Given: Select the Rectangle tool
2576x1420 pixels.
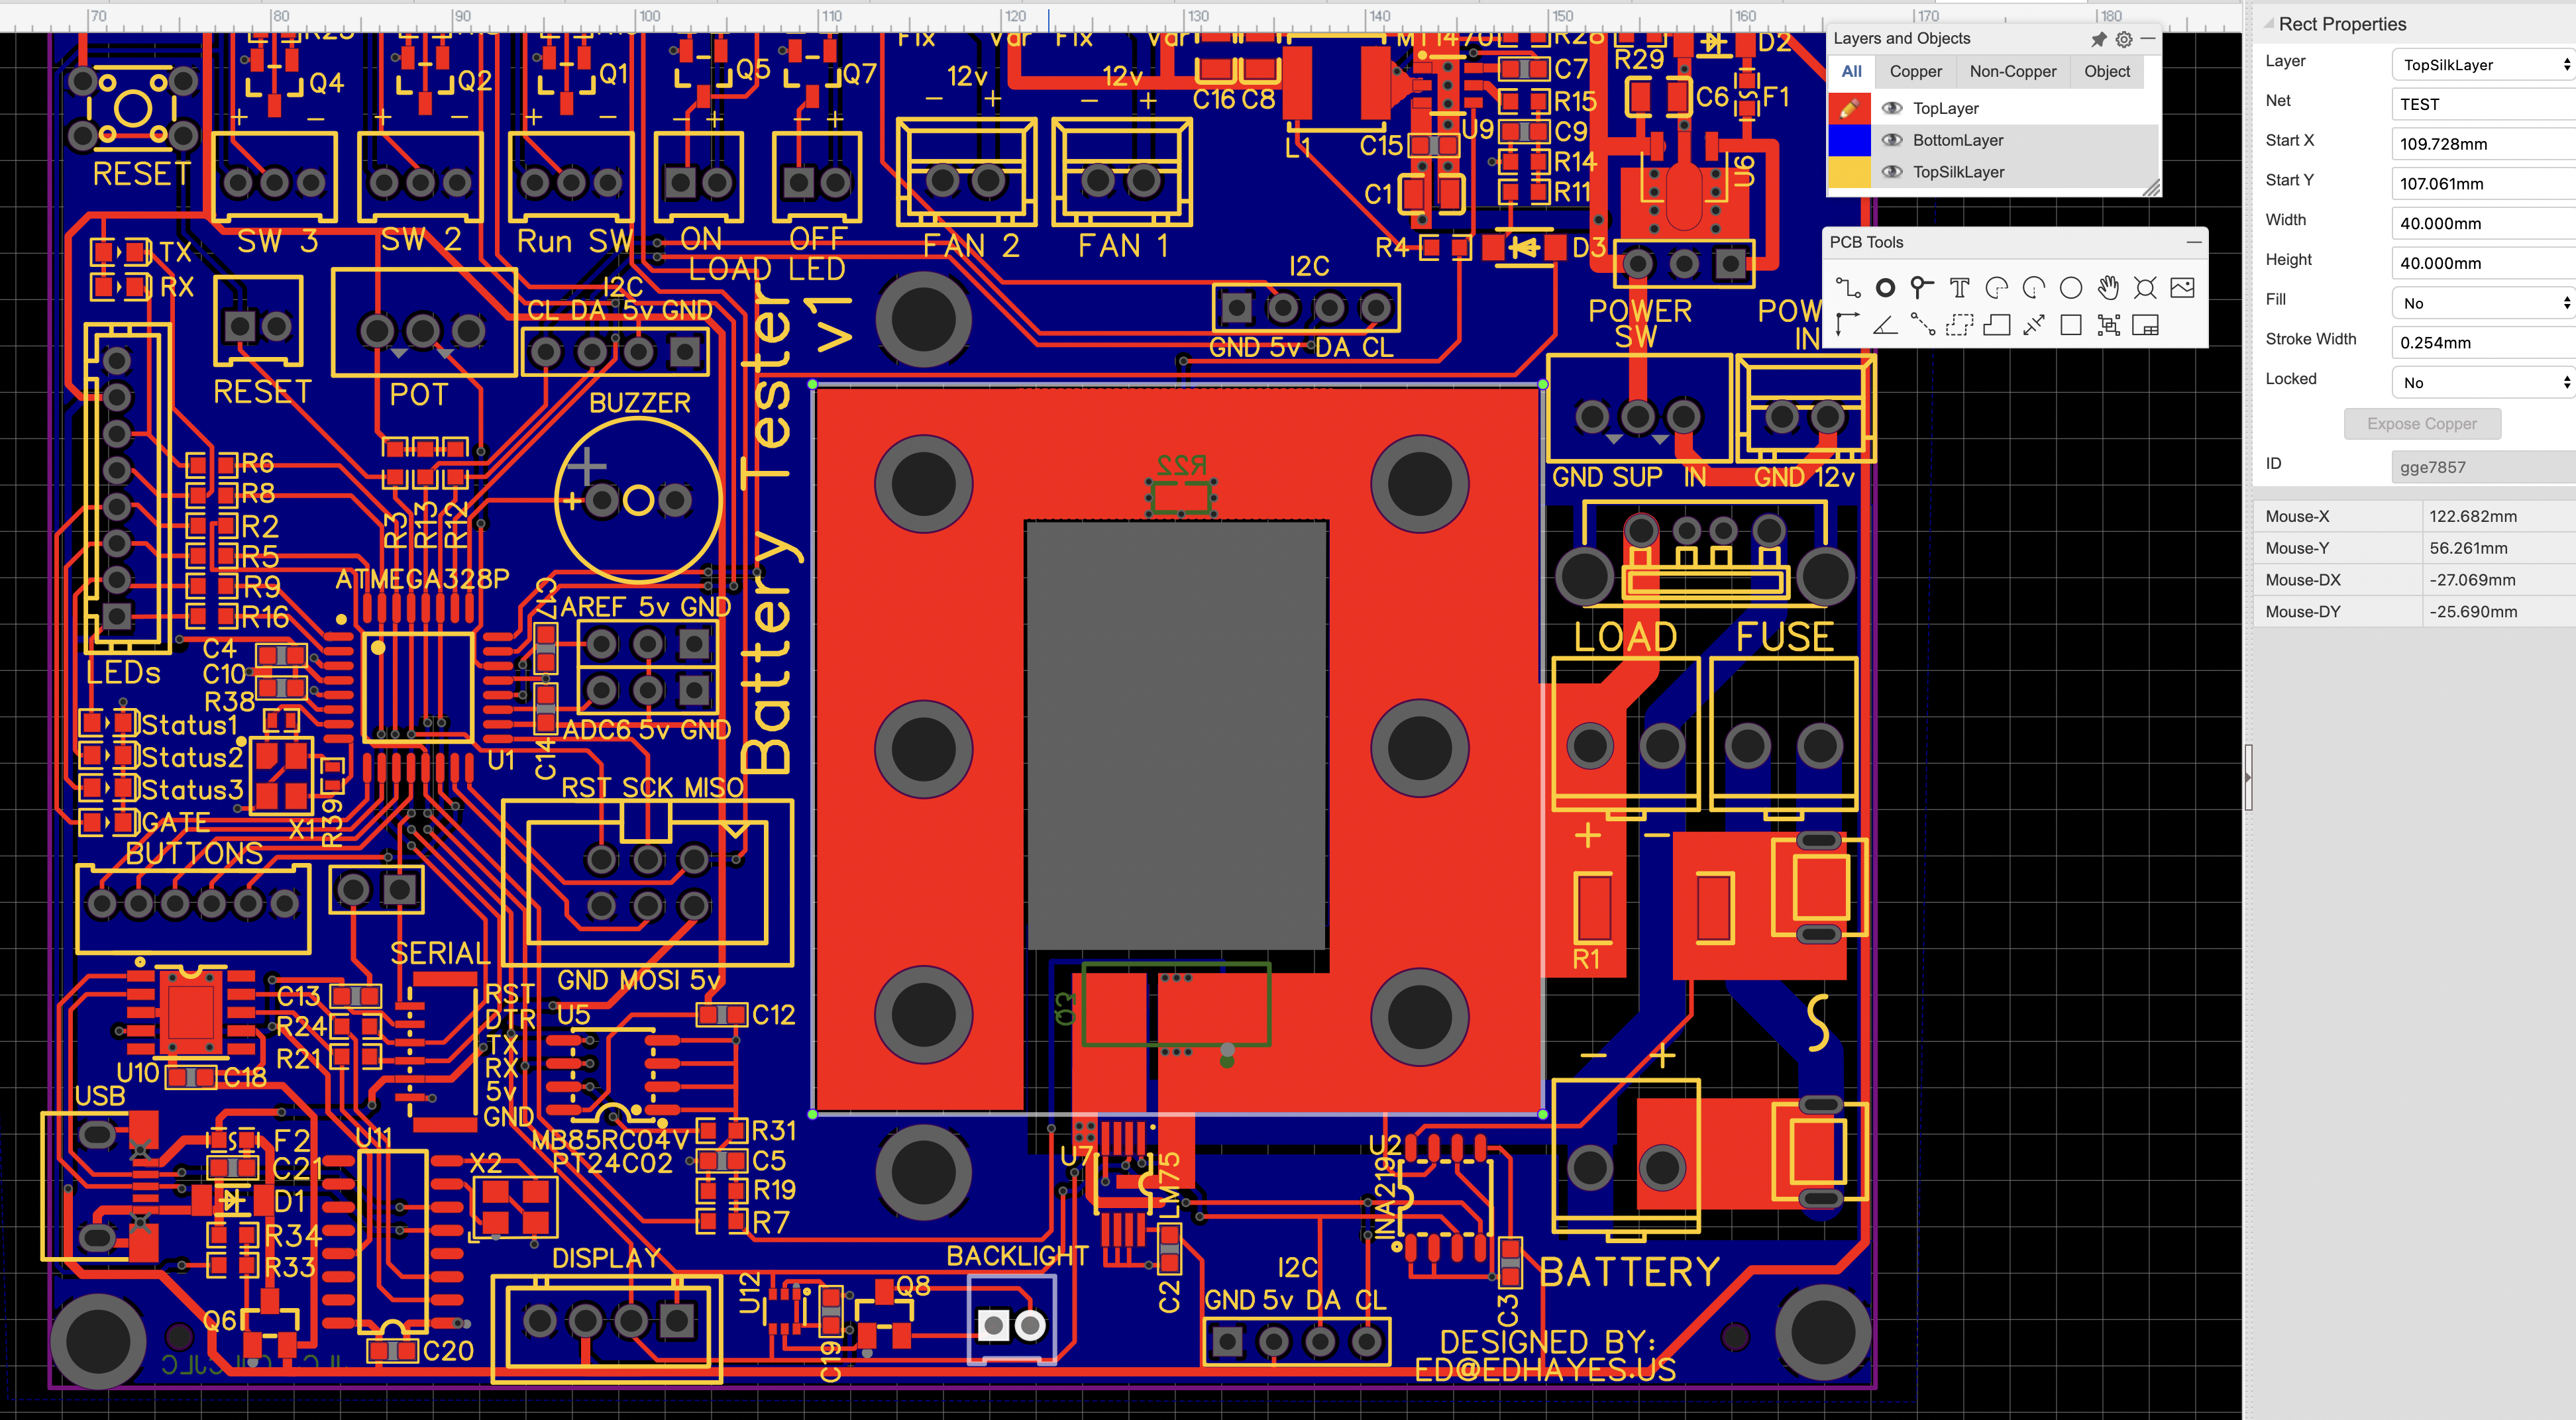Looking at the screenshot, I should click(x=2071, y=325).
